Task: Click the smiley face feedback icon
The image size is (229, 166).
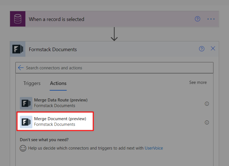Action: coord(23,148)
